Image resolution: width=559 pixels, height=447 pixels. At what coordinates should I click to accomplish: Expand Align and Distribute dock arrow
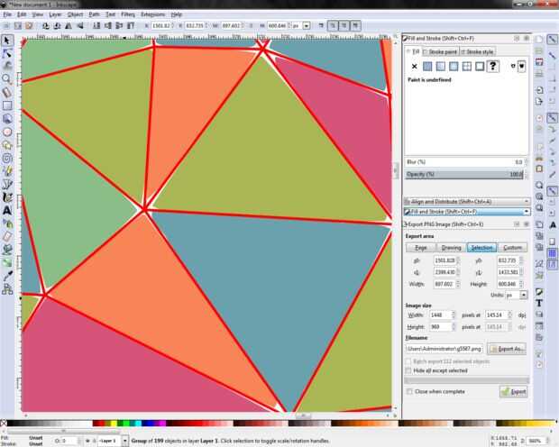pyautogui.click(x=527, y=201)
